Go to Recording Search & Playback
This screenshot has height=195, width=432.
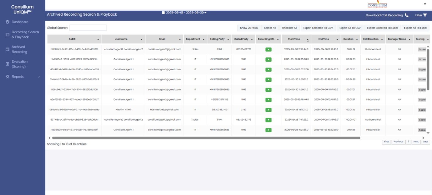click(x=25, y=35)
